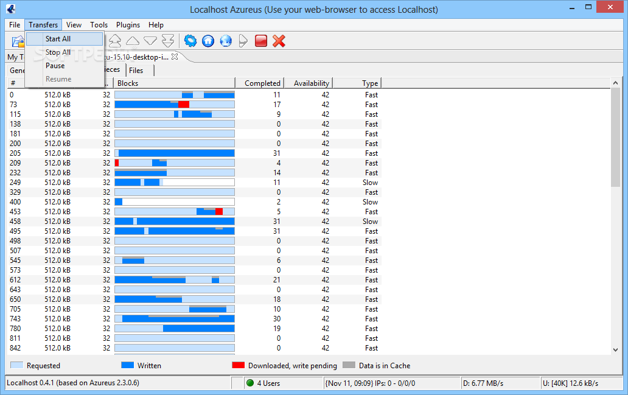This screenshot has height=395, width=628.
Task: Click the green status dot beside 4 Users
Action: (250, 383)
